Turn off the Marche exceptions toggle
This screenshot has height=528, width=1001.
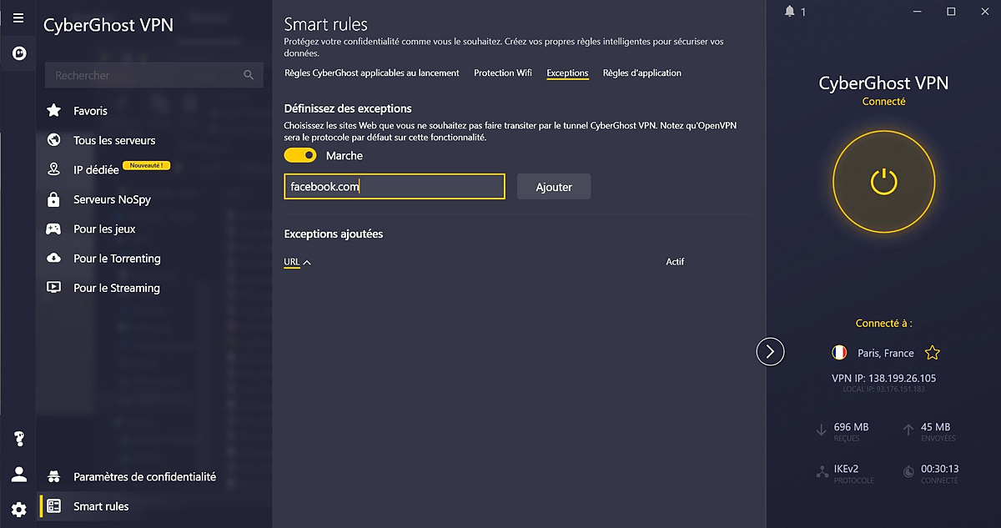(x=300, y=155)
